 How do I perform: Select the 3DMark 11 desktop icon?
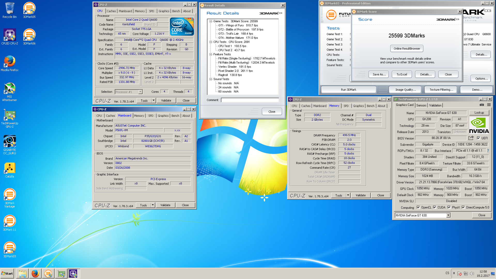coord(10,223)
